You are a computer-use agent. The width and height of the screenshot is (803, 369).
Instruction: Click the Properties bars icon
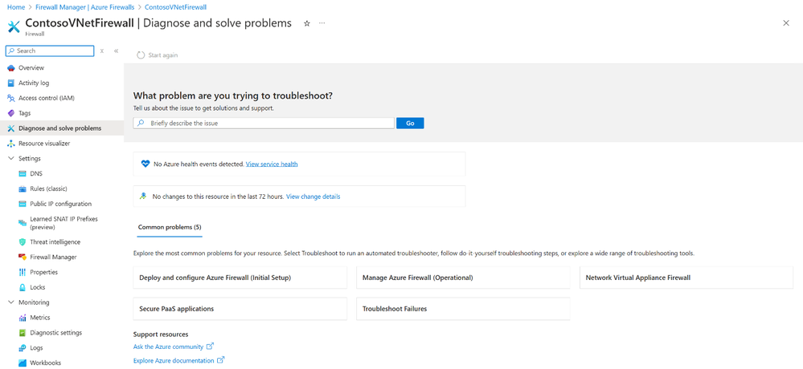point(22,272)
